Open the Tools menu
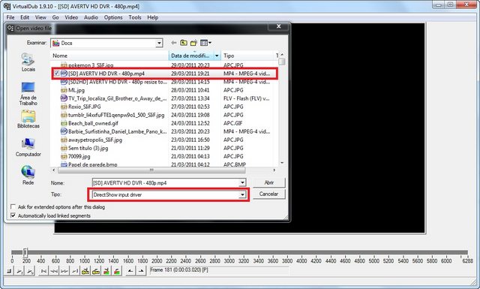 click(135, 17)
